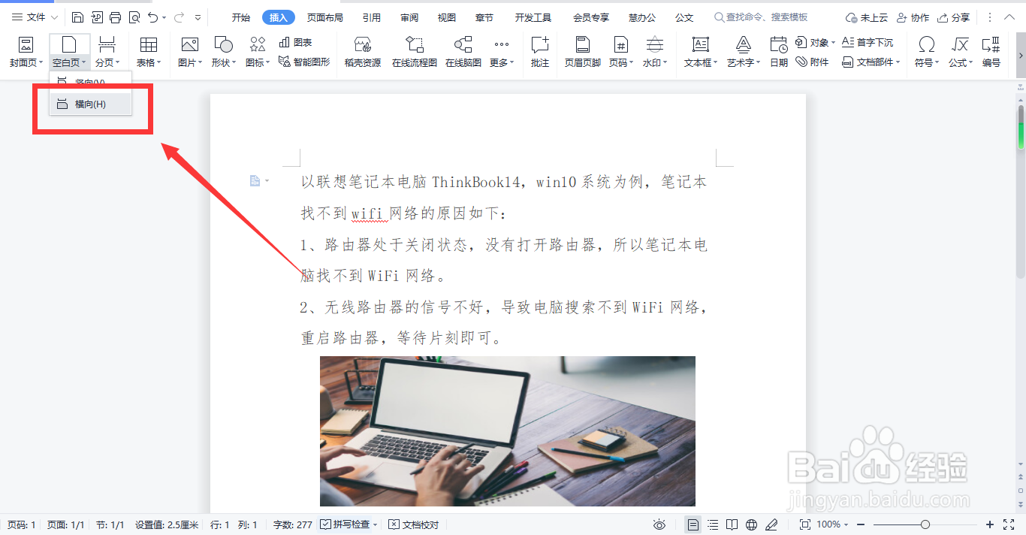This screenshot has height=535, width=1026.
Task: Insert the date (日期)
Action: pyautogui.click(x=779, y=52)
